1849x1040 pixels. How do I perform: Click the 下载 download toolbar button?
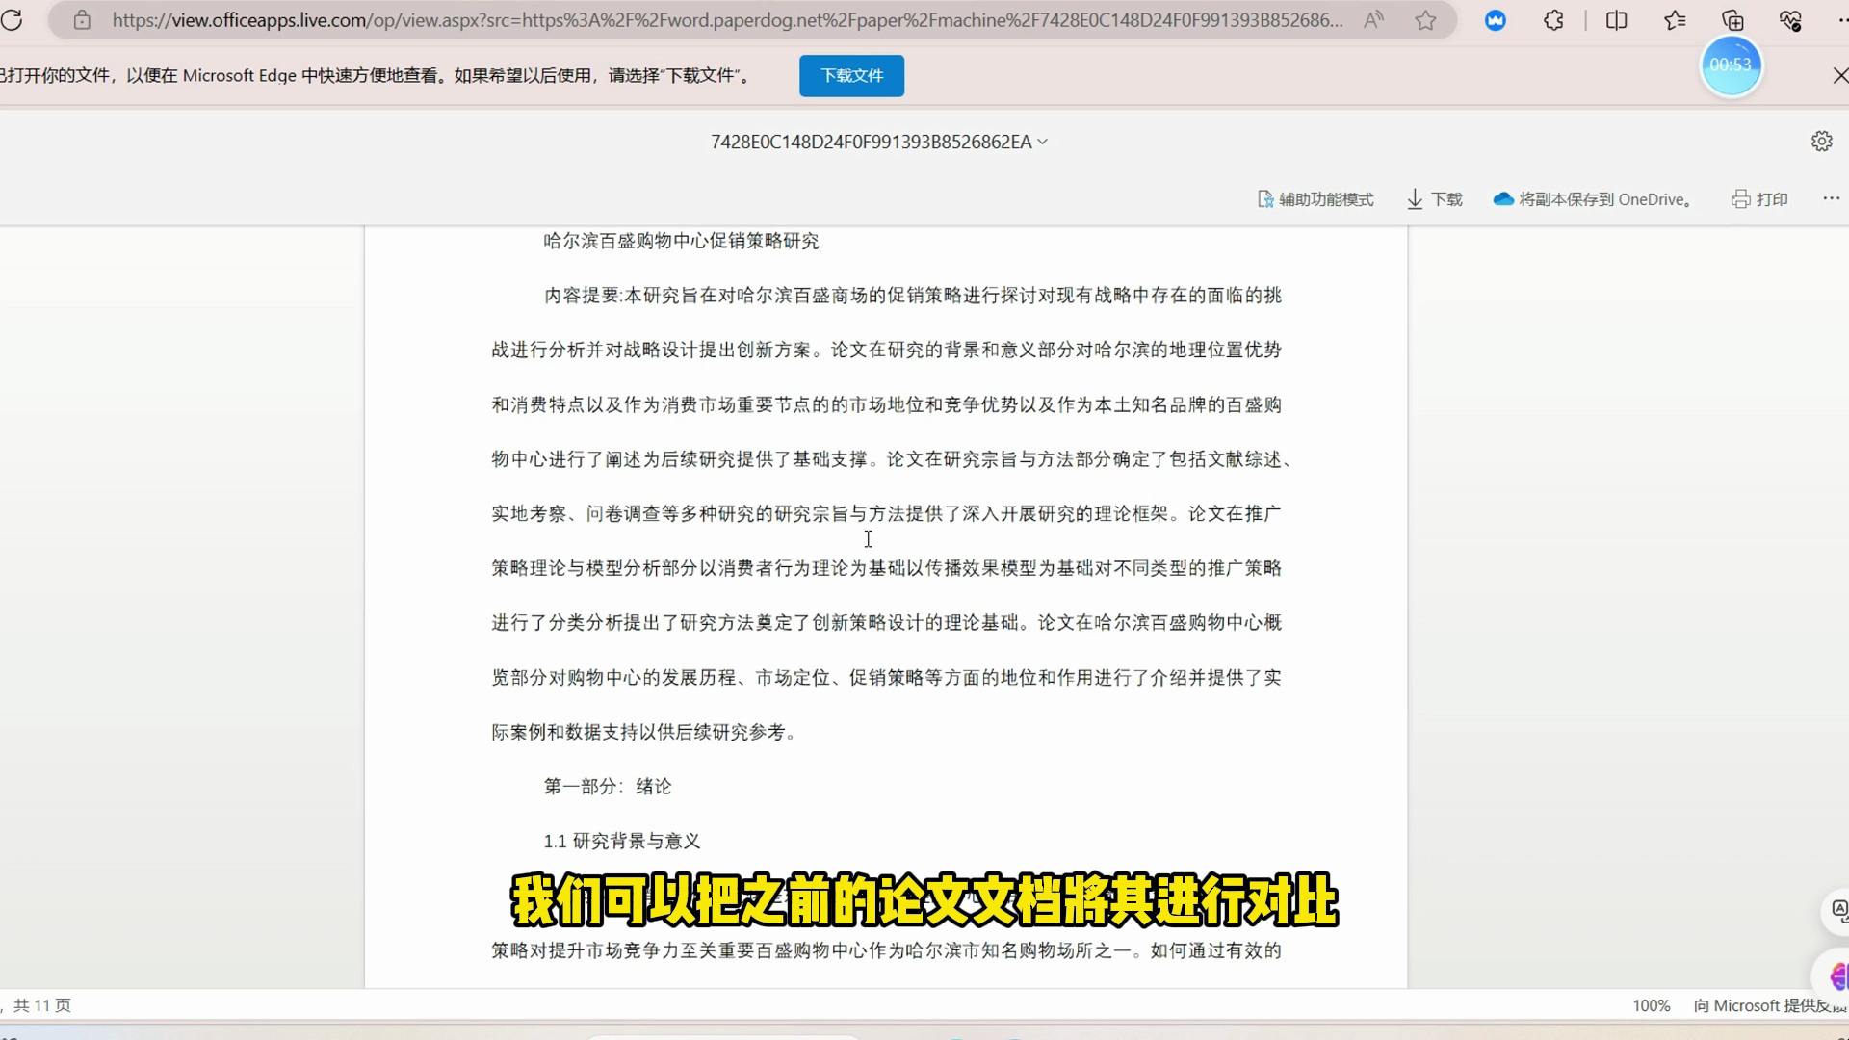pyautogui.click(x=1434, y=199)
